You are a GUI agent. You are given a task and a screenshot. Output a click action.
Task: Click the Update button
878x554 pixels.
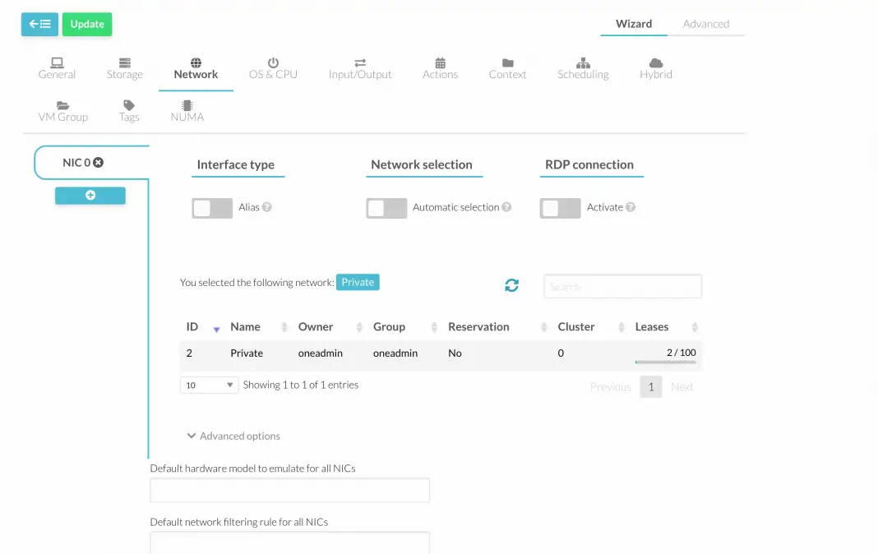86,24
